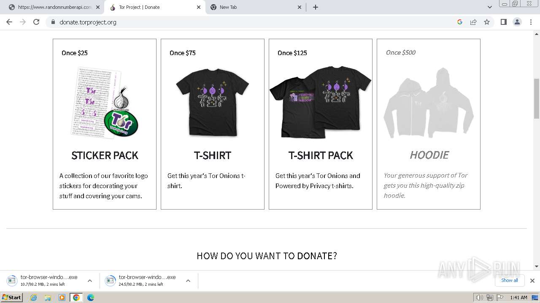Viewport: 540px width, 303px height.
Task: Click 'Once $500' label
Action: click(401, 52)
